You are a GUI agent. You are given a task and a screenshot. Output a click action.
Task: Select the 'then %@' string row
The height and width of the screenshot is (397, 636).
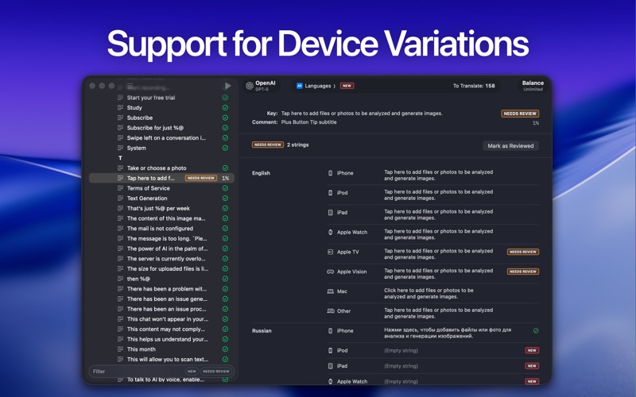[x=161, y=279]
